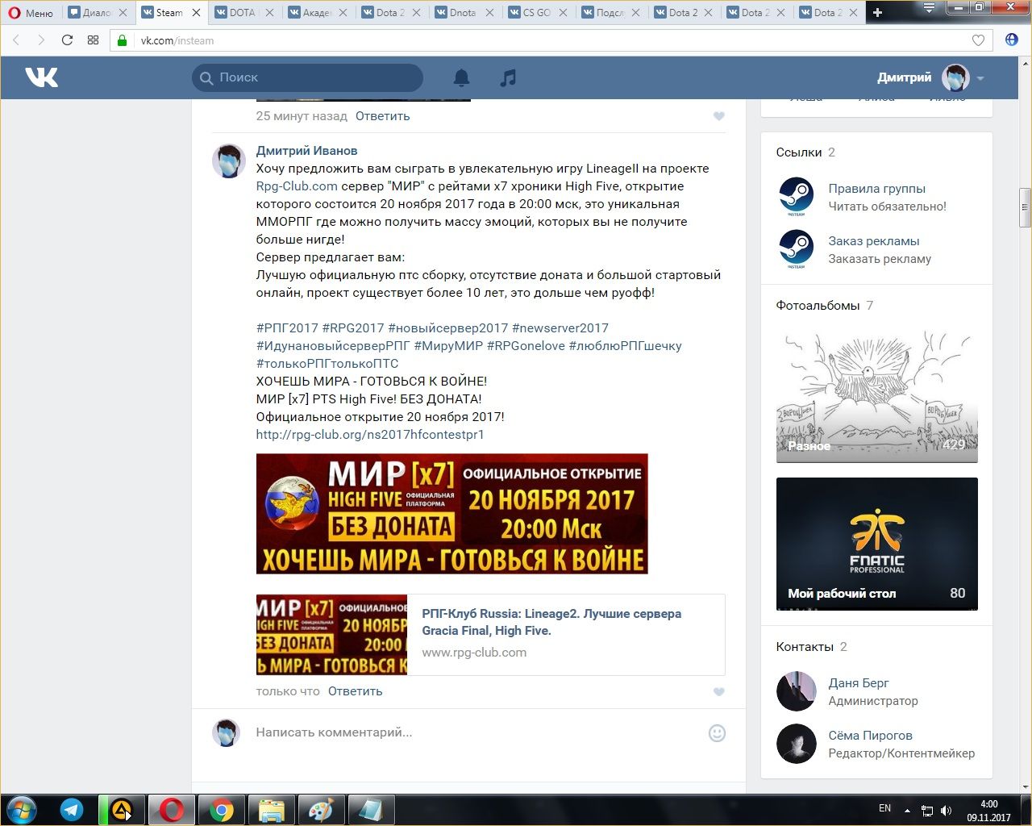Go forward using the browser forward arrow

point(41,40)
